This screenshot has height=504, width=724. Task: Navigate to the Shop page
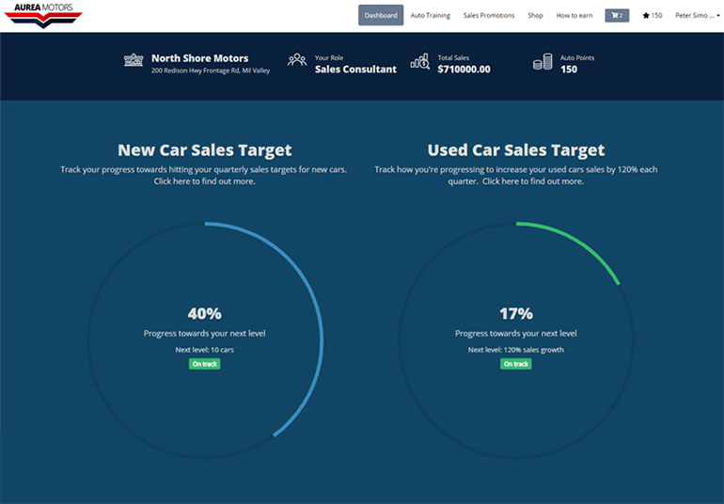click(x=535, y=15)
